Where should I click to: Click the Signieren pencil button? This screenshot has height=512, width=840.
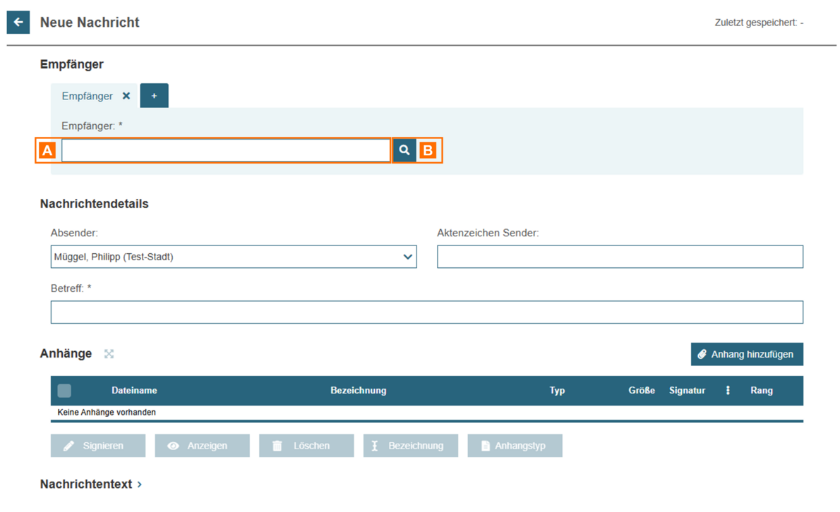click(x=98, y=446)
